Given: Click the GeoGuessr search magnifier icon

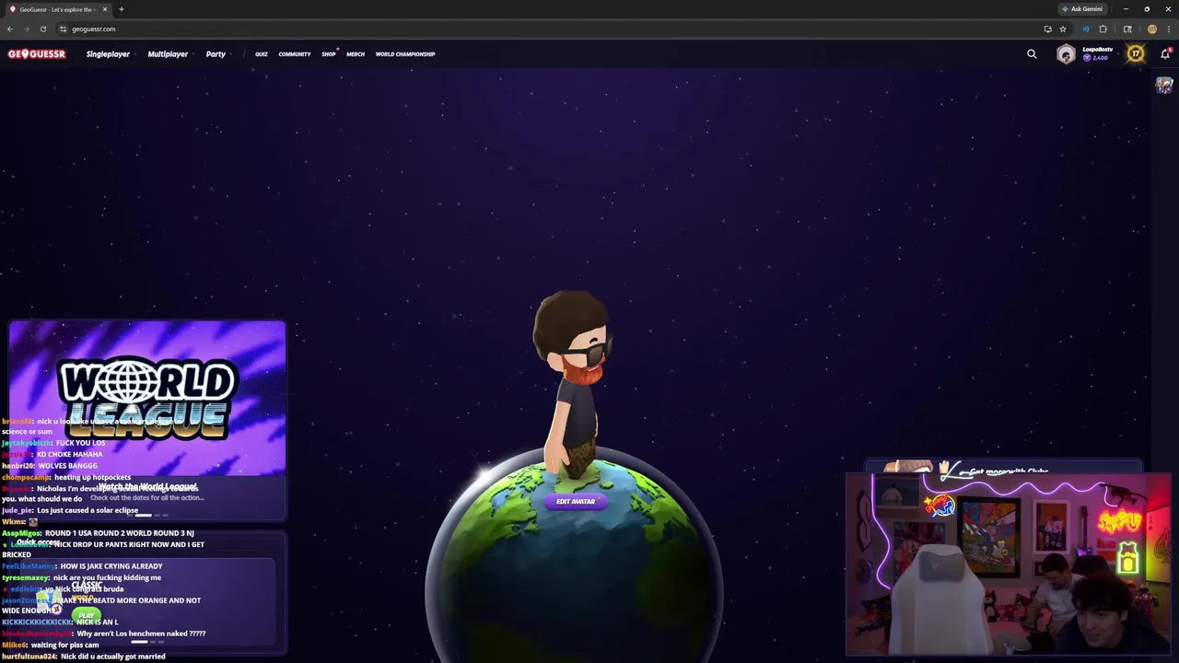Looking at the screenshot, I should pyautogui.click(x=1032, y=54).
